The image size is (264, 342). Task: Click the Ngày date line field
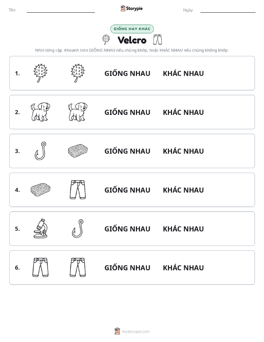[228, 10]
